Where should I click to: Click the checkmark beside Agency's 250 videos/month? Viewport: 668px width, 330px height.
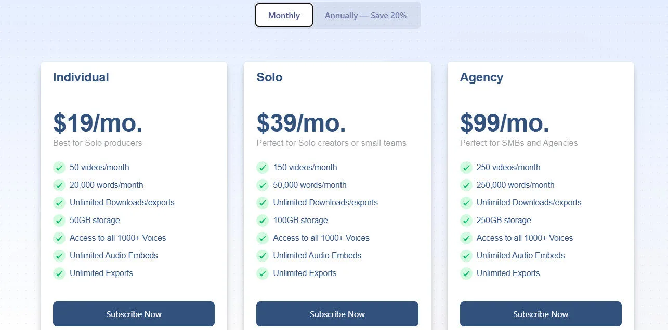466,167
